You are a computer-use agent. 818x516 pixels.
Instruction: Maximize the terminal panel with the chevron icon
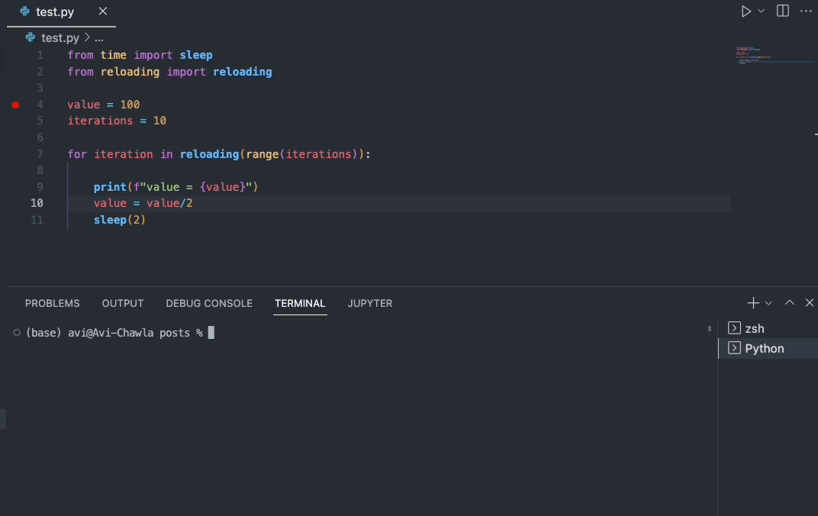[790, 302]
